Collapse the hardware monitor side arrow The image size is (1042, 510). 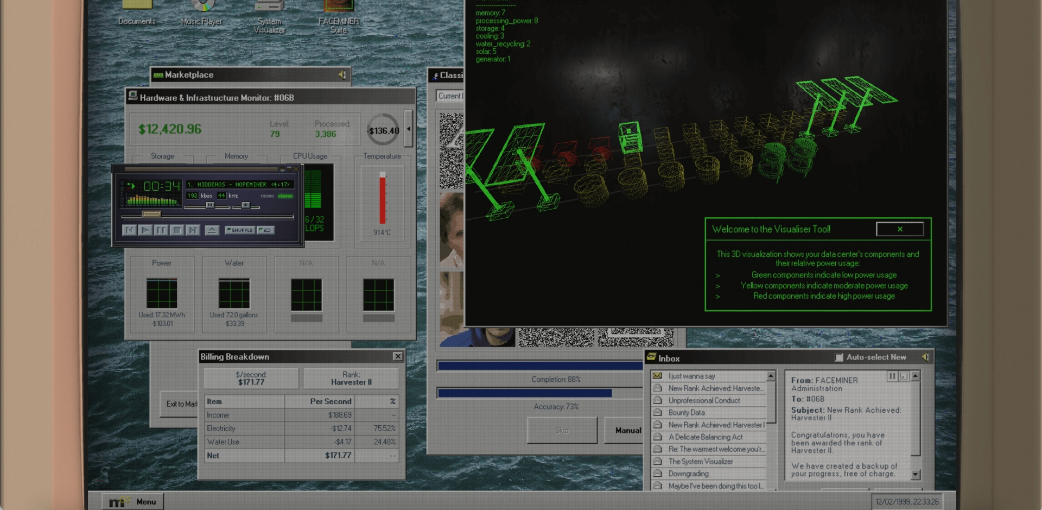pyautogui.click(x=409, y=129)
